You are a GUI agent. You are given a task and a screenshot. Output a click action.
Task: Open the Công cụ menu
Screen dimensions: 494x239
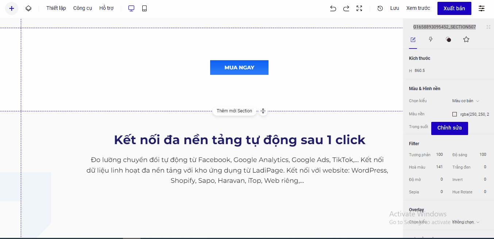(x=82, y=8)
